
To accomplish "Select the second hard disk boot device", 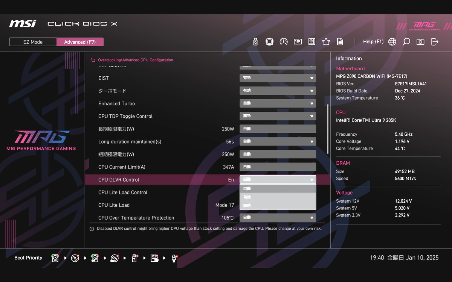I will [x=95, y=258].
